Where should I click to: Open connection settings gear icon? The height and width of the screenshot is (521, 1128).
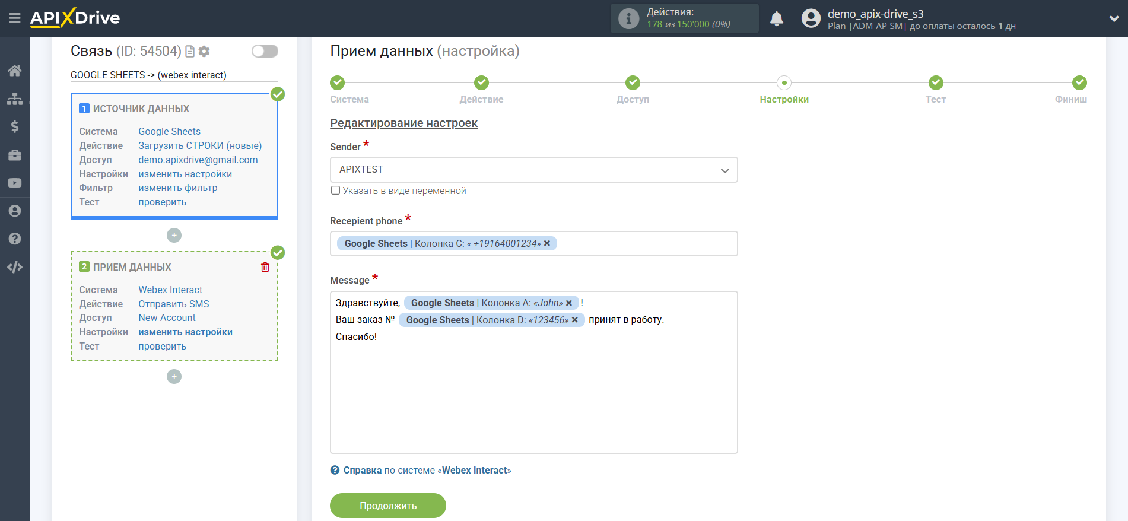[x=204, y=52]
